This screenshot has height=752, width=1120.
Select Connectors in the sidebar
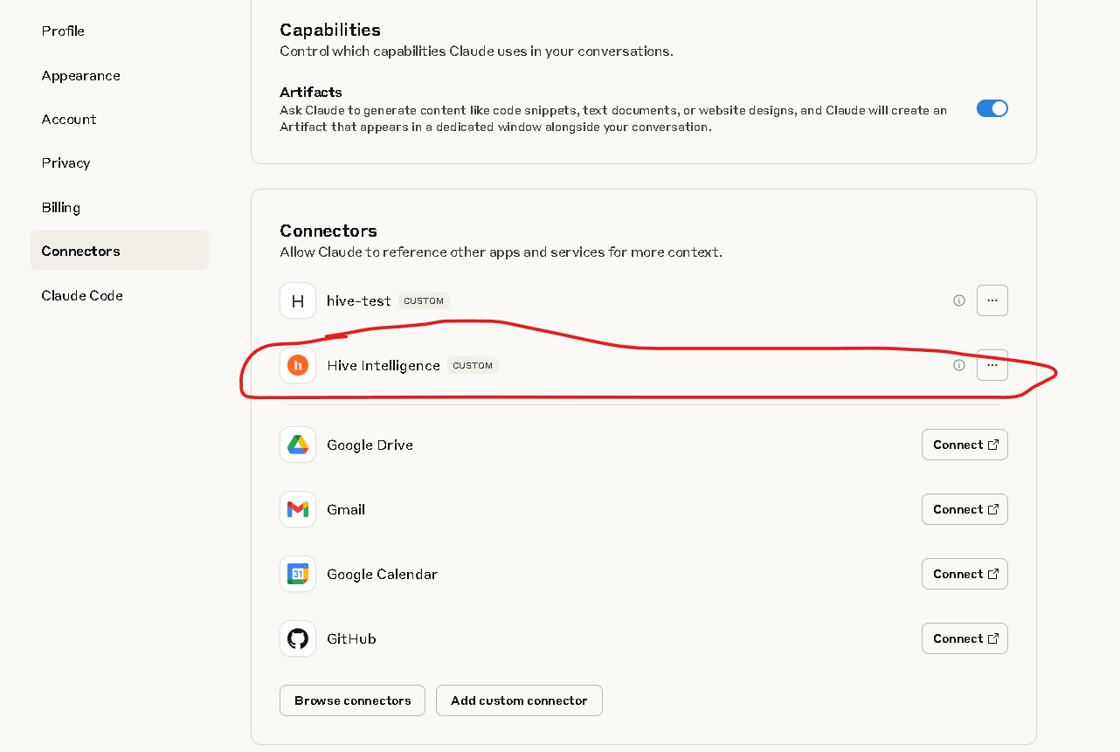(x=80, y=251)
